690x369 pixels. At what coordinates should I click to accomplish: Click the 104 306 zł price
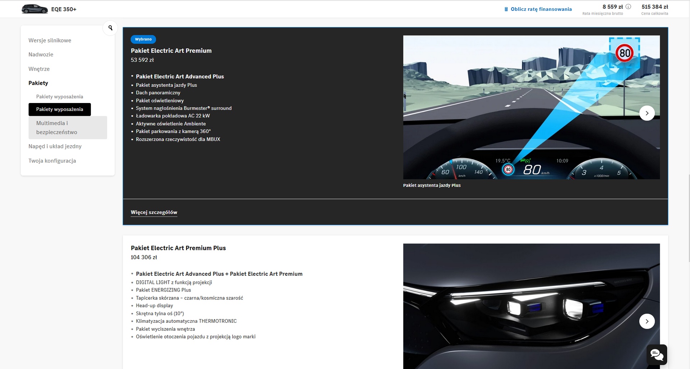point(144,257)
